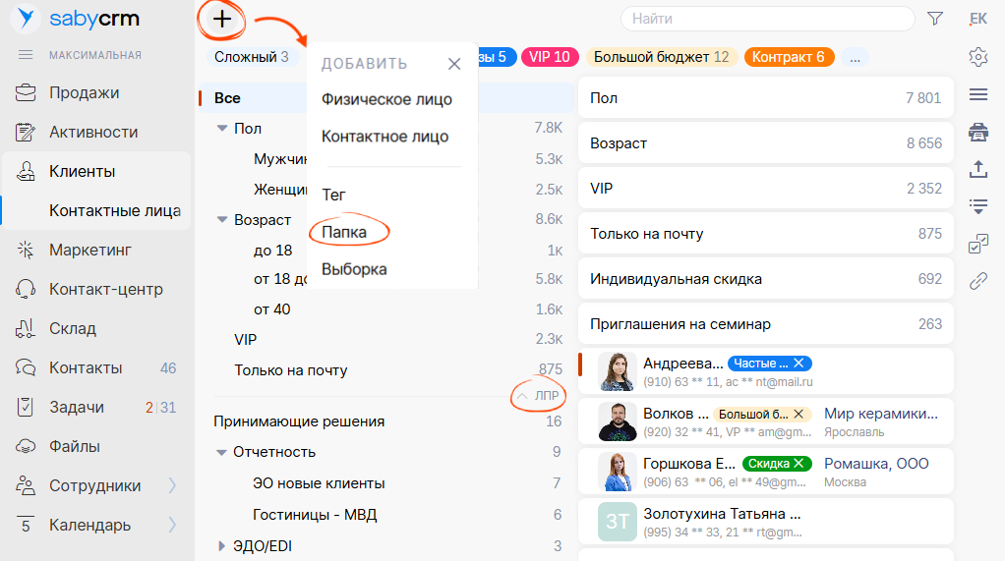Open the filter funnel icon
1005x561 pixels.
[935, 19]
